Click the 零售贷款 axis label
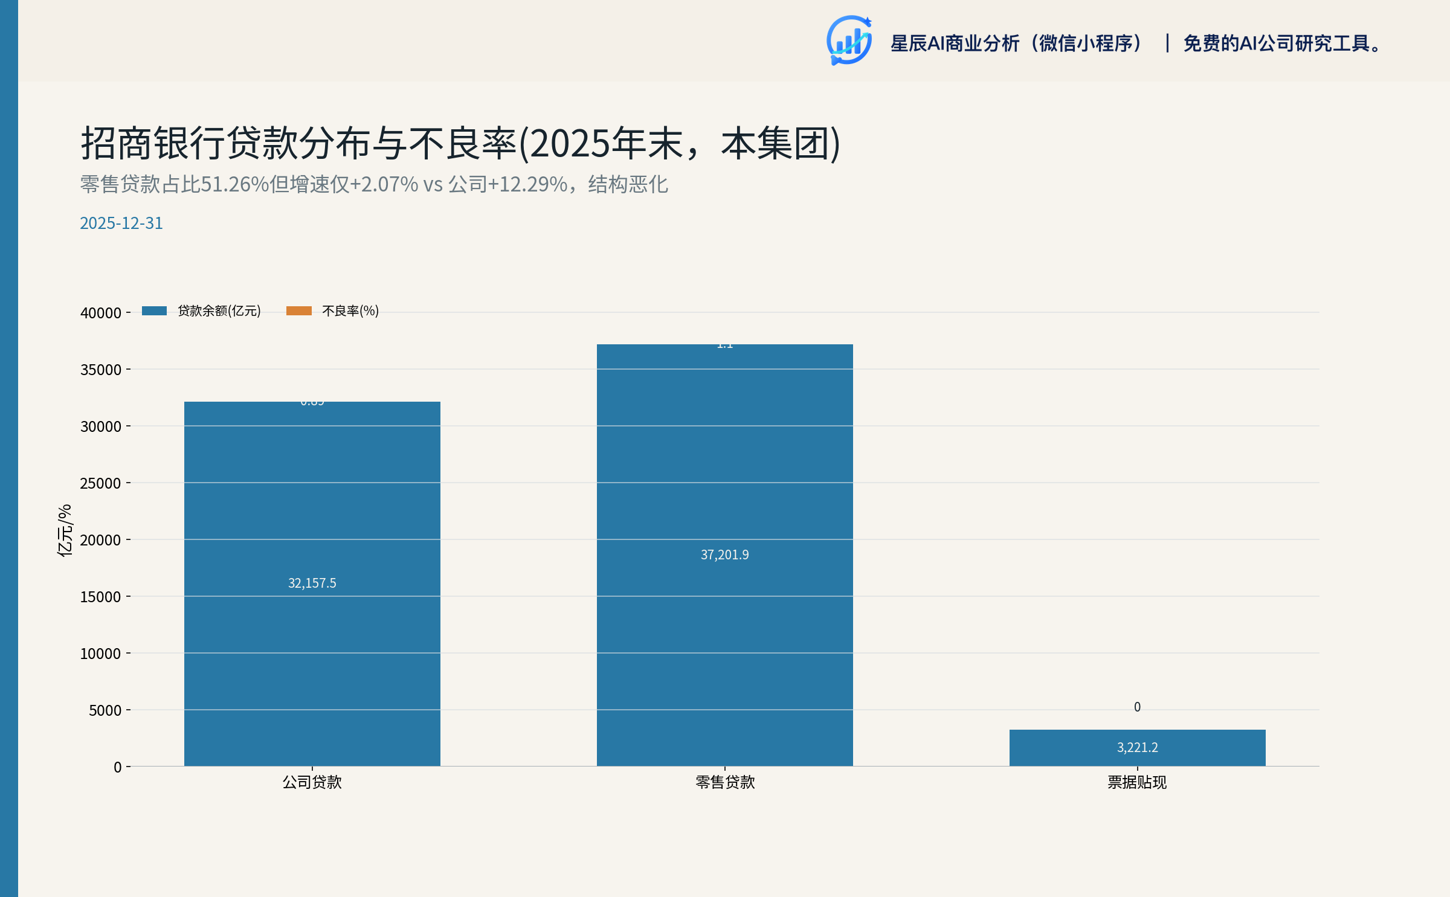The image size is (1450, 897). pos(725,782)
